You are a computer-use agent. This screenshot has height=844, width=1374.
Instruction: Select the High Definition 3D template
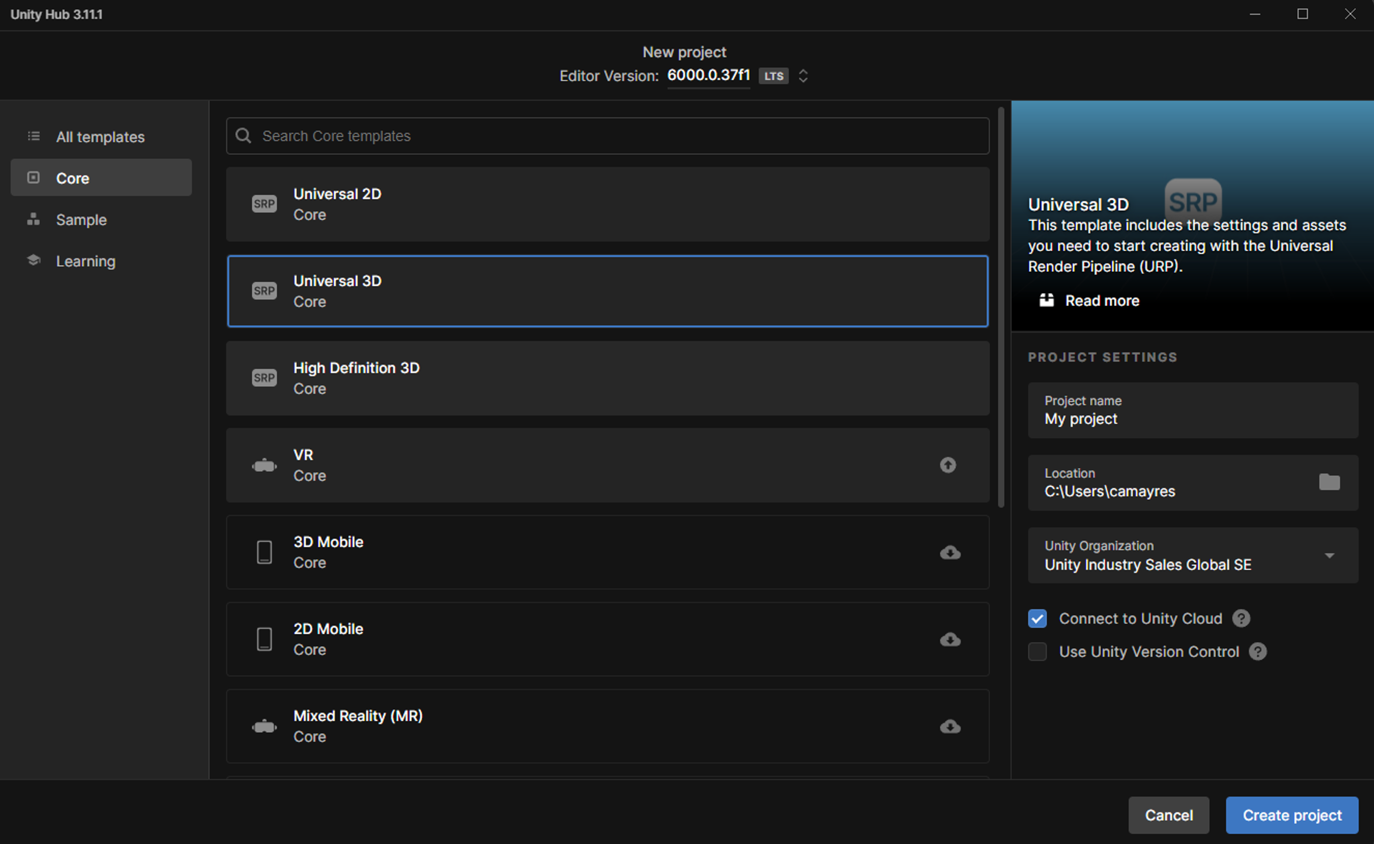[608, 378]
